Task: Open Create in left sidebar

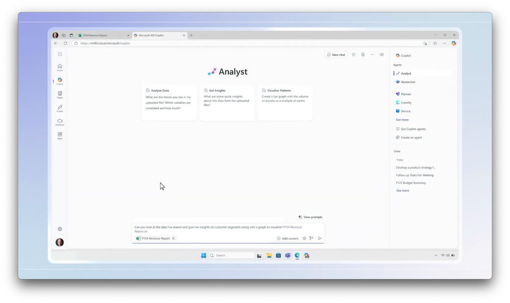Action: pyautogui.click(x=60, y=108)
